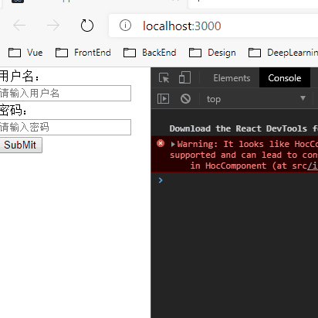Click the SubMit button

20,145
